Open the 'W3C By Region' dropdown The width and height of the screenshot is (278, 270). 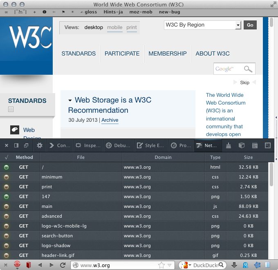coord(202,25)
